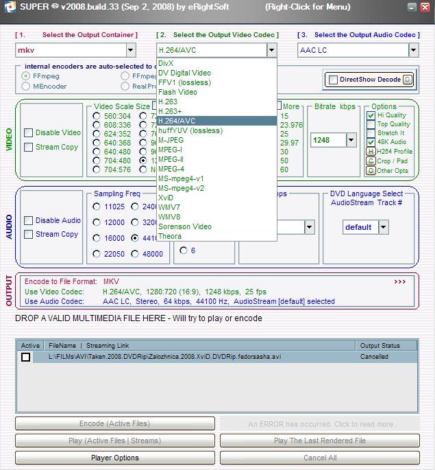Image resolution: width=435 pixels, height=470 pixels.
Task: Click the SUPER app icon in title bar
Action: [7, 8]
